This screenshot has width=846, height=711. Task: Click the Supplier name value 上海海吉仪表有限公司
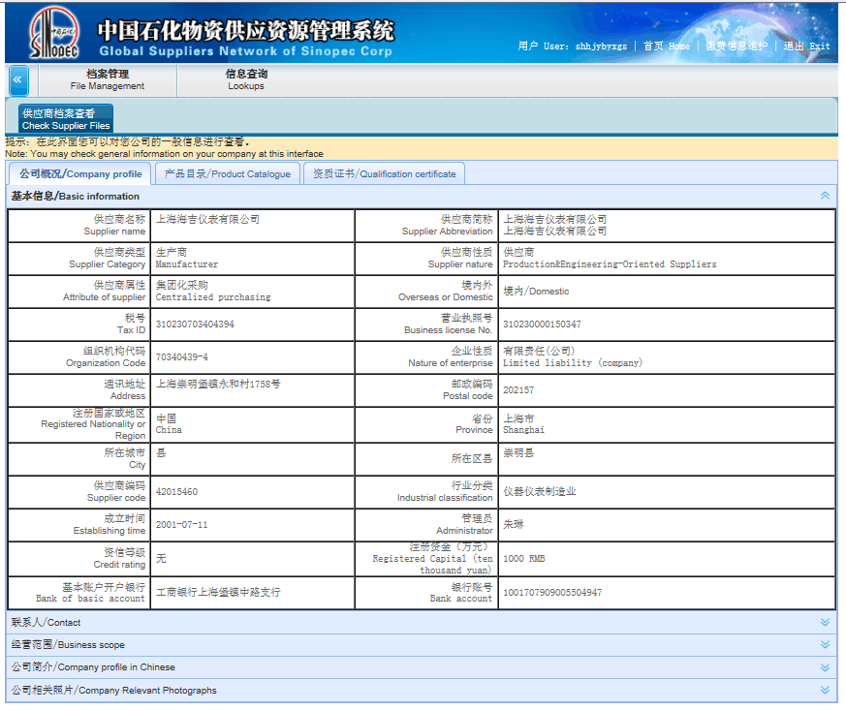[207, 219]
